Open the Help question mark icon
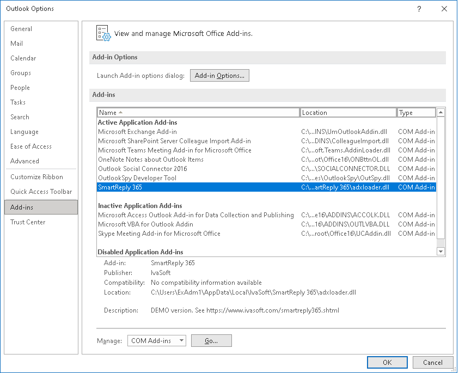This screenshot has width=459, height=373. coord(419,9)
